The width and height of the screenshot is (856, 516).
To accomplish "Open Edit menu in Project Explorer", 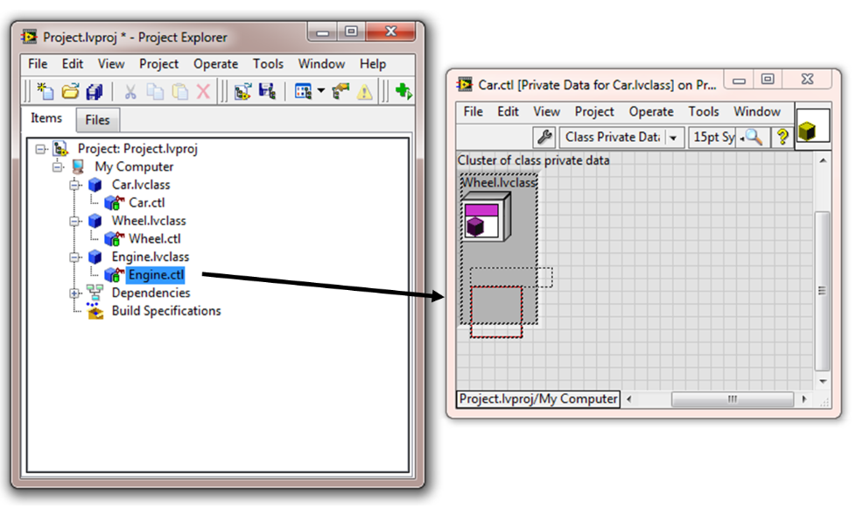I will click(72, 64).
